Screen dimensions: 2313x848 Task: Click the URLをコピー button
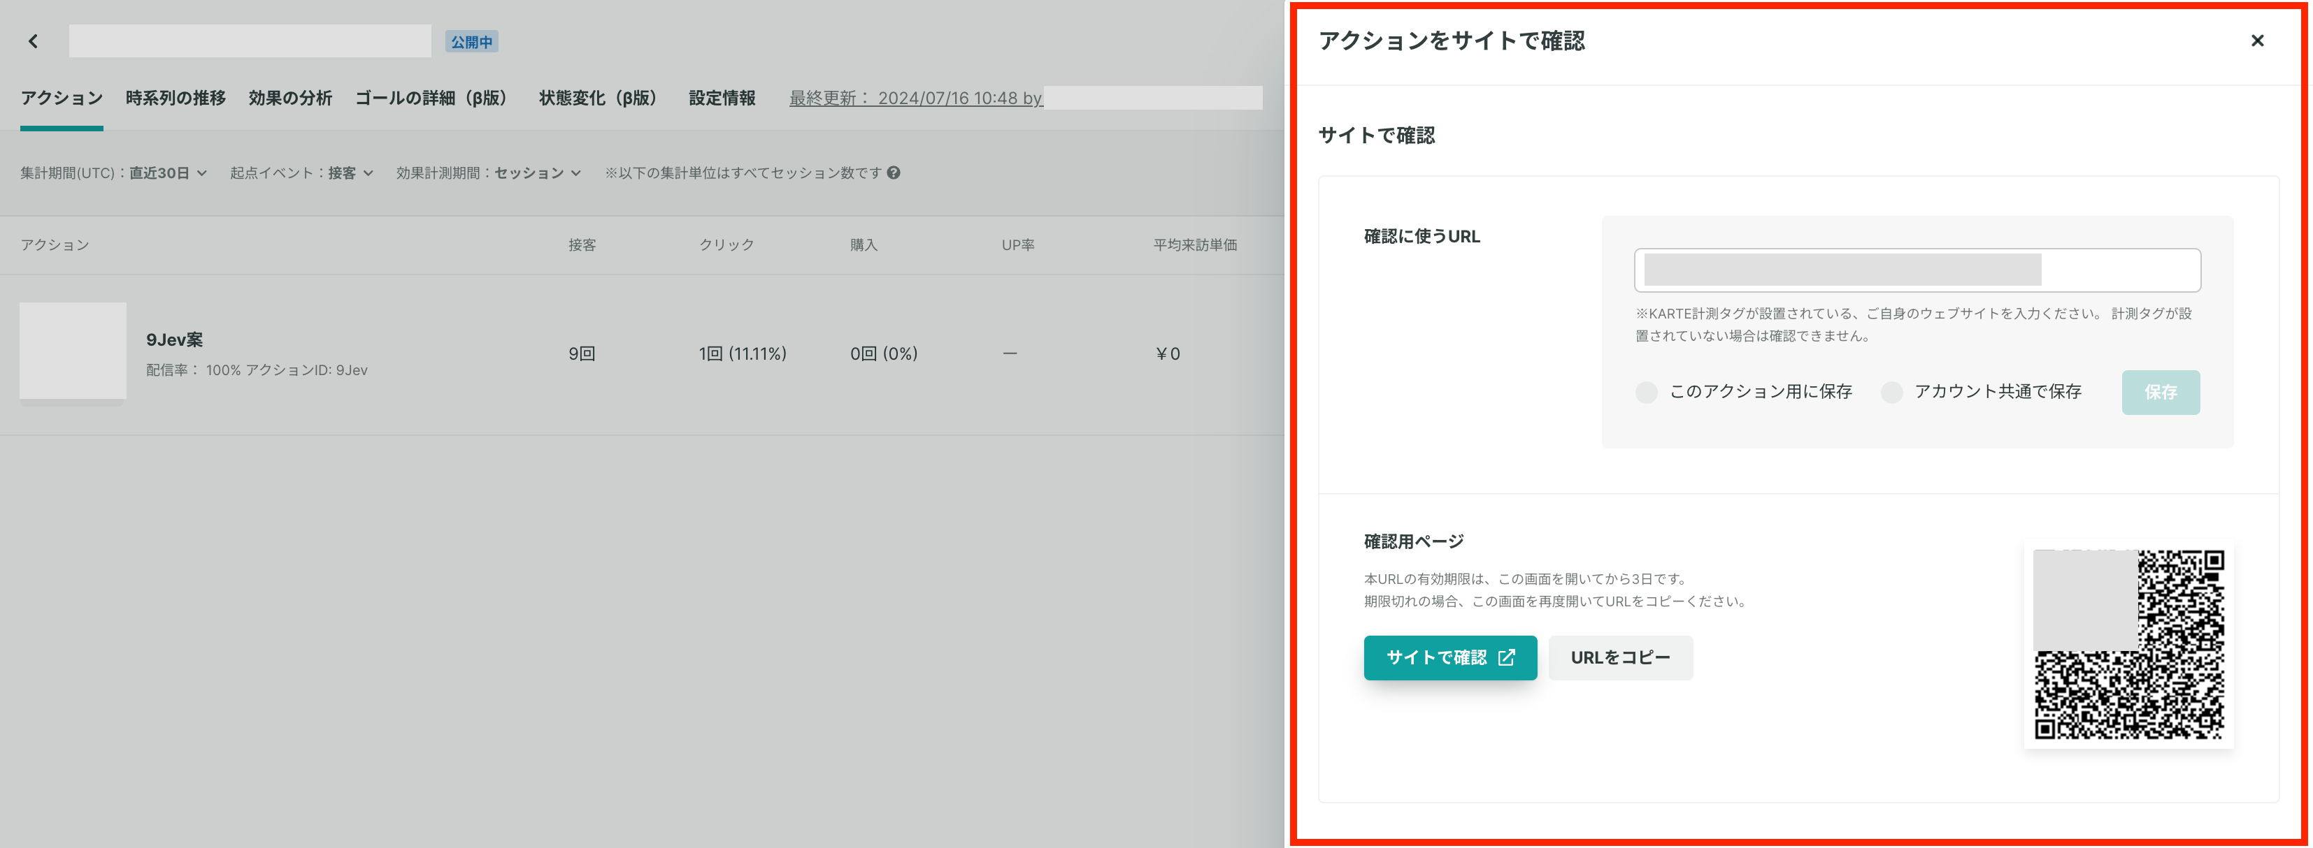[x=1621, y=658]
